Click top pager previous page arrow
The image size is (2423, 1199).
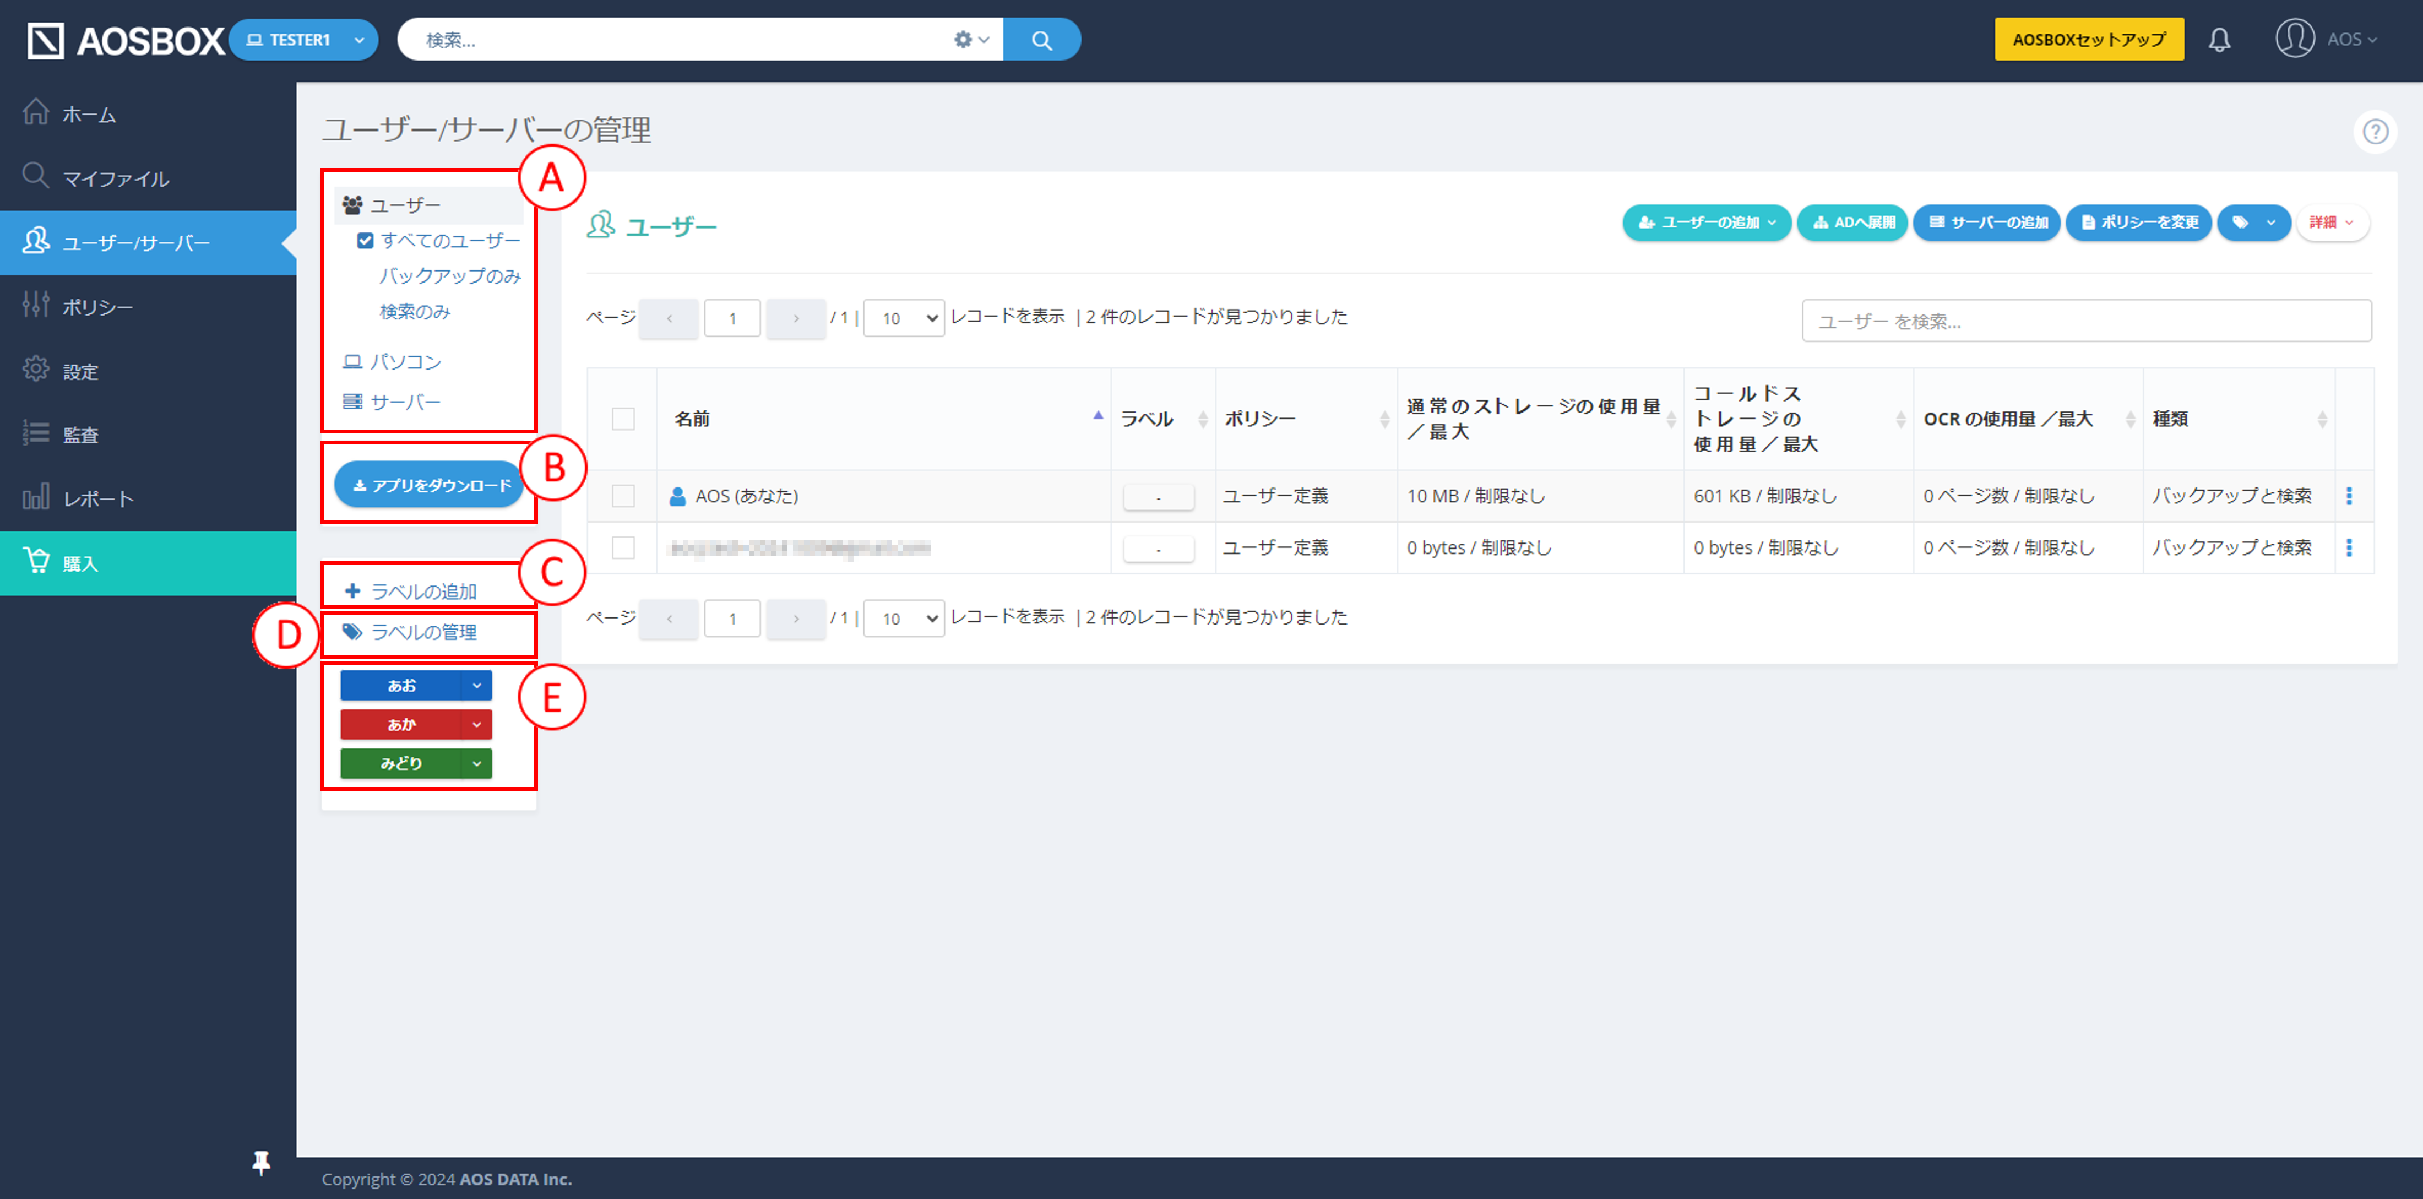coord(669,319)
